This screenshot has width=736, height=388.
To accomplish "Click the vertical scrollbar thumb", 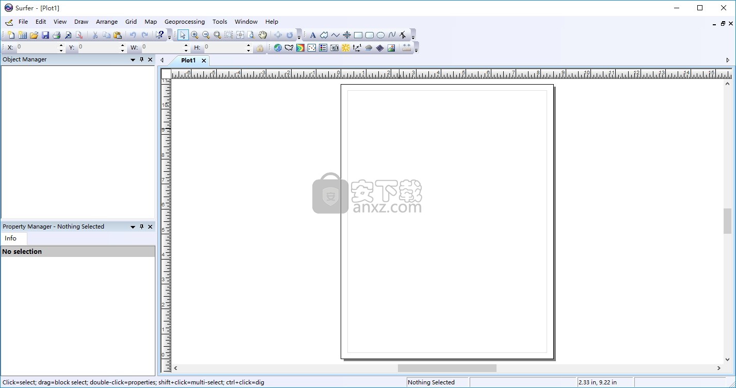I will [x=727, y=221].
